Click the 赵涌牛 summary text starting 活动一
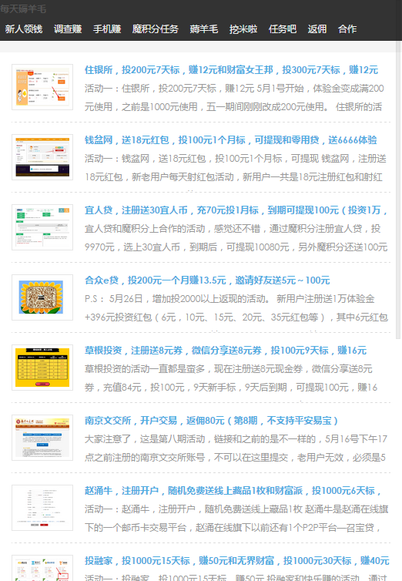Viewport: 402px width, 581px height. (x=236, y=518)
